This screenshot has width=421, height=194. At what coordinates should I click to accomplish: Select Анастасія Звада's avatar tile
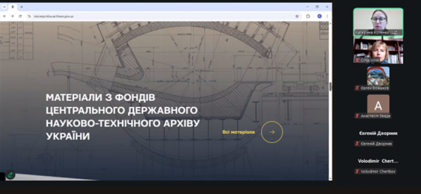pyautogui.click(x=377, y=104)
